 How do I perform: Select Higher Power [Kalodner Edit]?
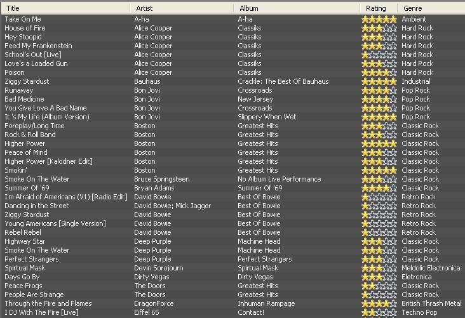49,161
